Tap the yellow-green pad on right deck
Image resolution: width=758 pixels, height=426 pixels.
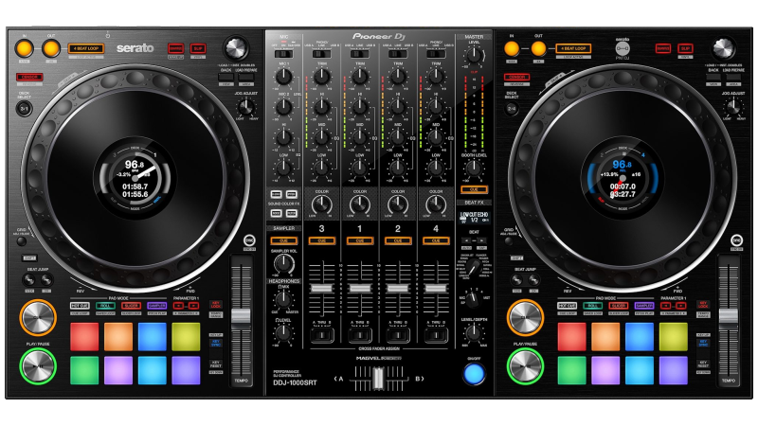673,336
